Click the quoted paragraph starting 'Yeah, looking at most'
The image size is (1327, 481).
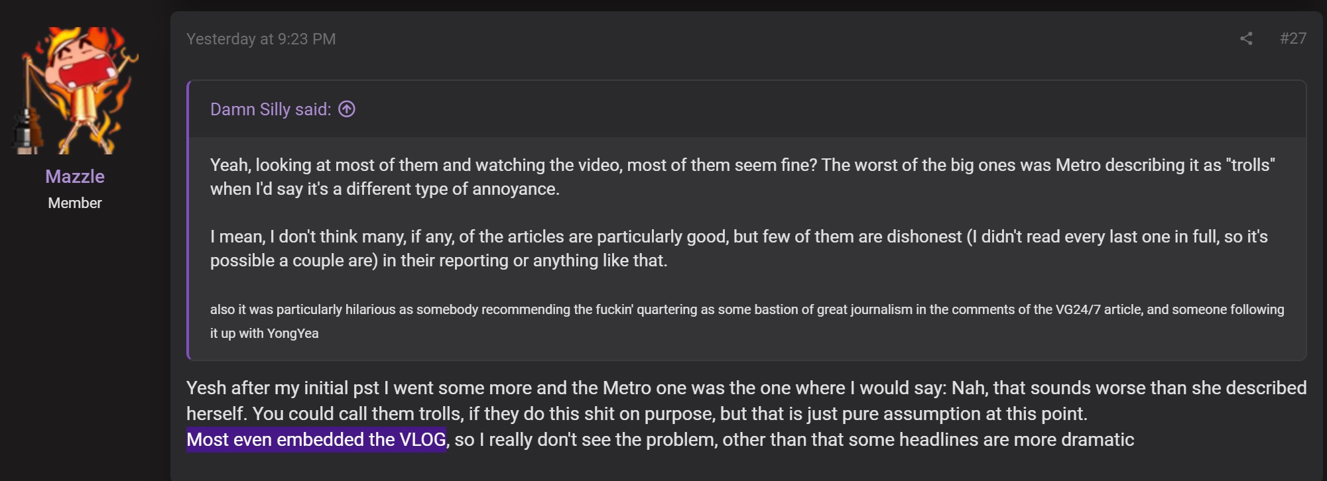coord(743,177)
